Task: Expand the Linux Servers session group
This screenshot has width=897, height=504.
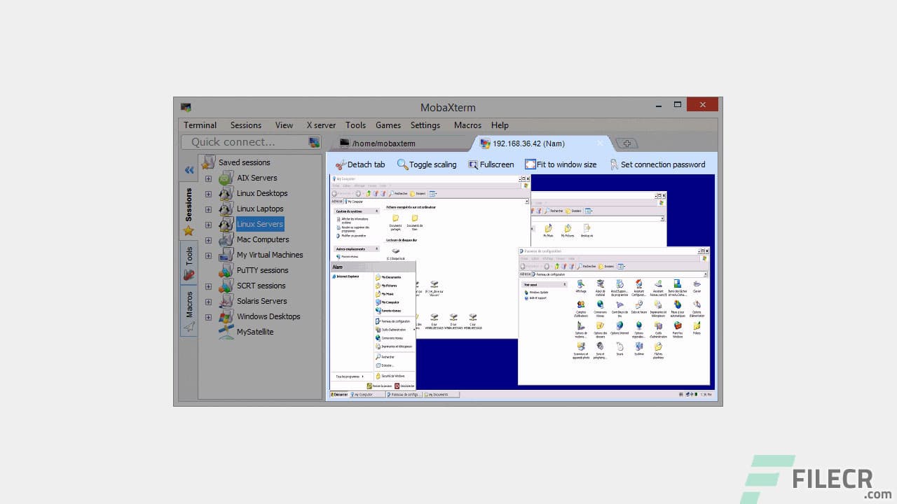Action: click(x=208, y=224)
